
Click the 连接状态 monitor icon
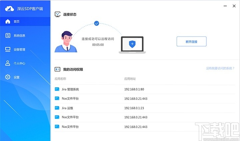click(x=58, y=14)
